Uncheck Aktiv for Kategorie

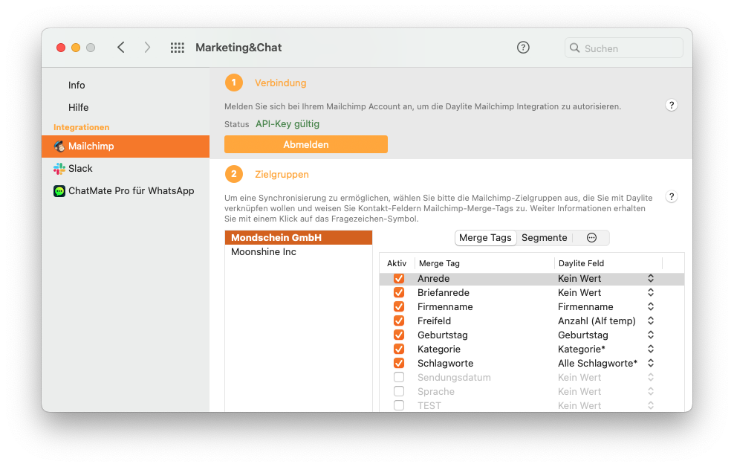[399, 349]
